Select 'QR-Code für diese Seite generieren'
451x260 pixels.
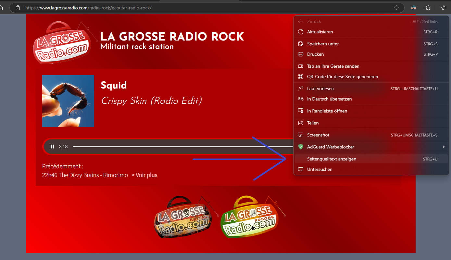(371, 77)
